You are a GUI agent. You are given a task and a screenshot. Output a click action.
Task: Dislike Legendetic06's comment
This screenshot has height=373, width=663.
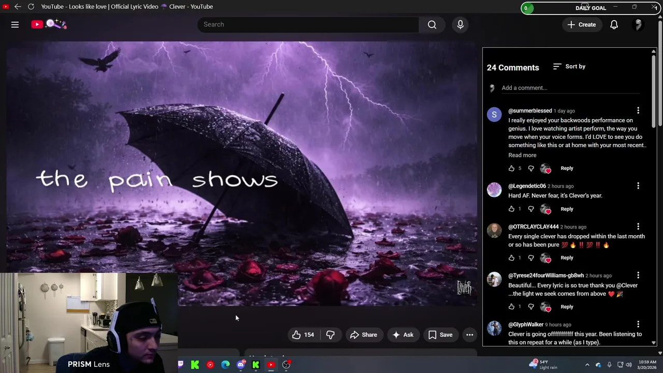[x=531, y=209]
